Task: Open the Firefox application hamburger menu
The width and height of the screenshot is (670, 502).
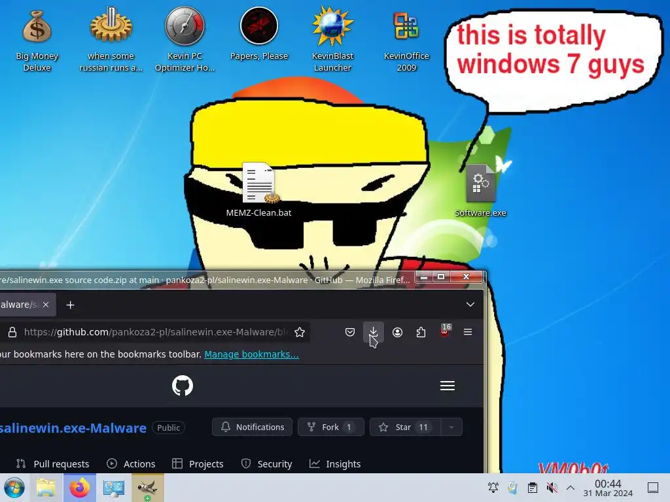Action: [468, 332]
